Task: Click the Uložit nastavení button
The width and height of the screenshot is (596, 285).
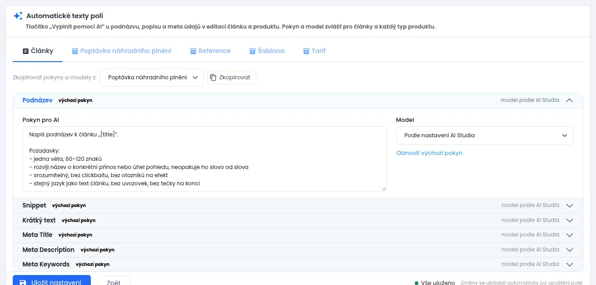Action: pos(52,280)
